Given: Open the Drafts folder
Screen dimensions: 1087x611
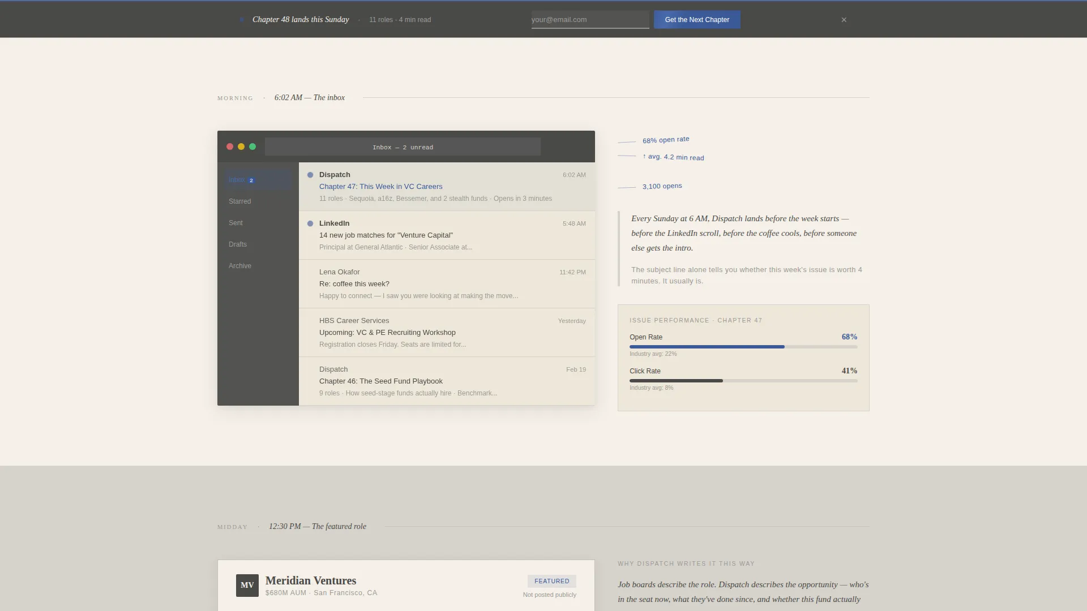Looking at the screenshot, I should point(258,244).
